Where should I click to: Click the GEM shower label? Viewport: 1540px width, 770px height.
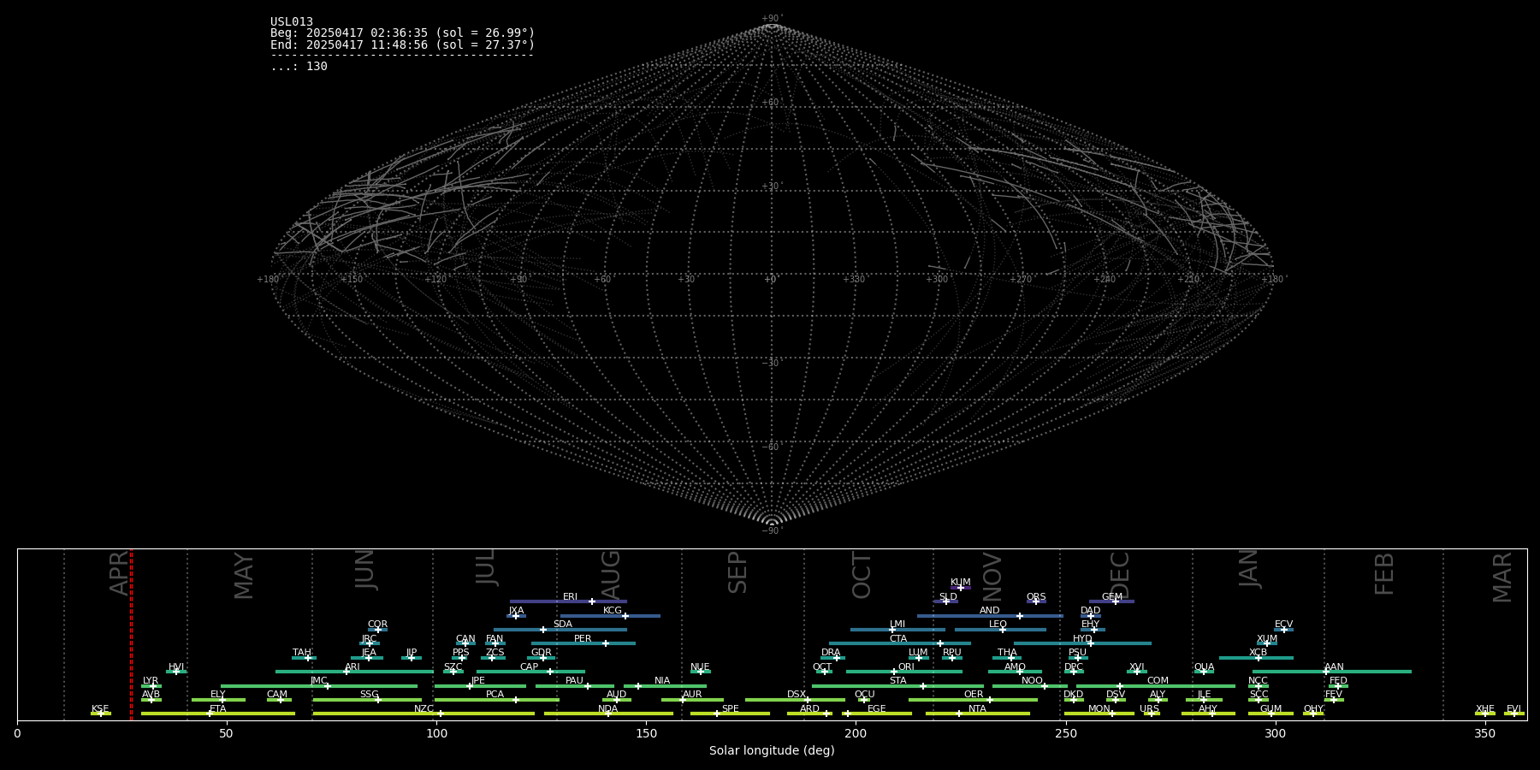click(1112, 597)
